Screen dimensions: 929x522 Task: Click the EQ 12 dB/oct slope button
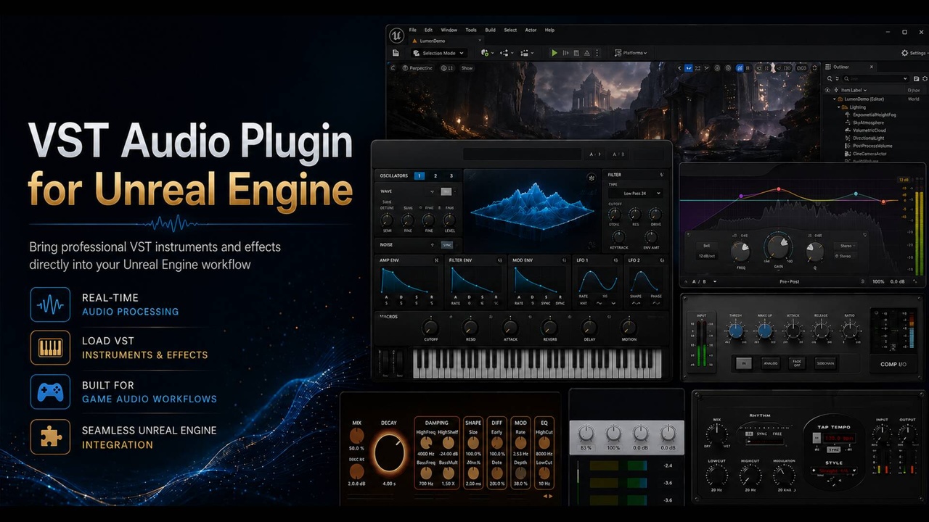pyautogui.click(x=706, y=256)
